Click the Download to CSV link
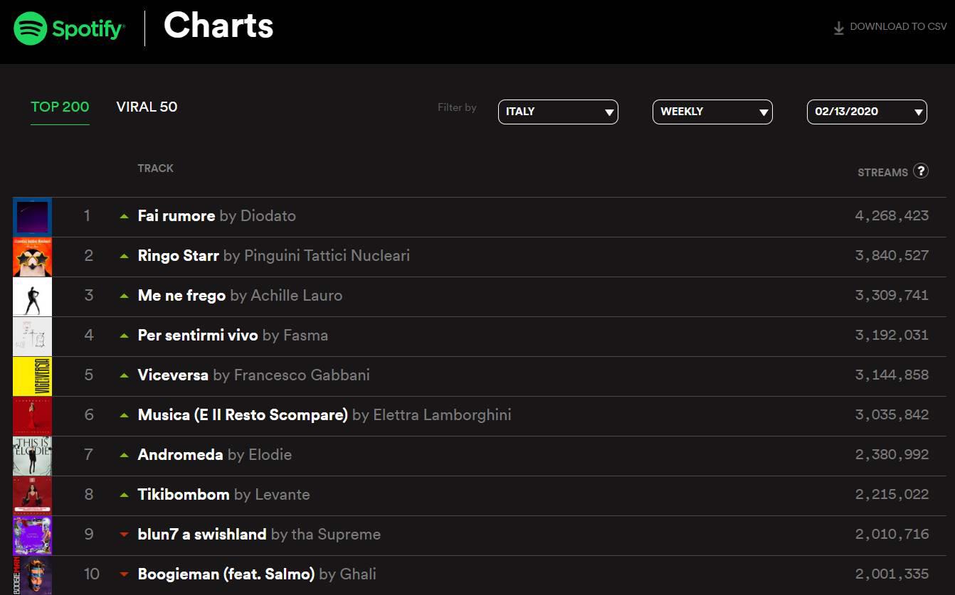The width and height of the screenshot is (955, 595). (x=898, y=27)
